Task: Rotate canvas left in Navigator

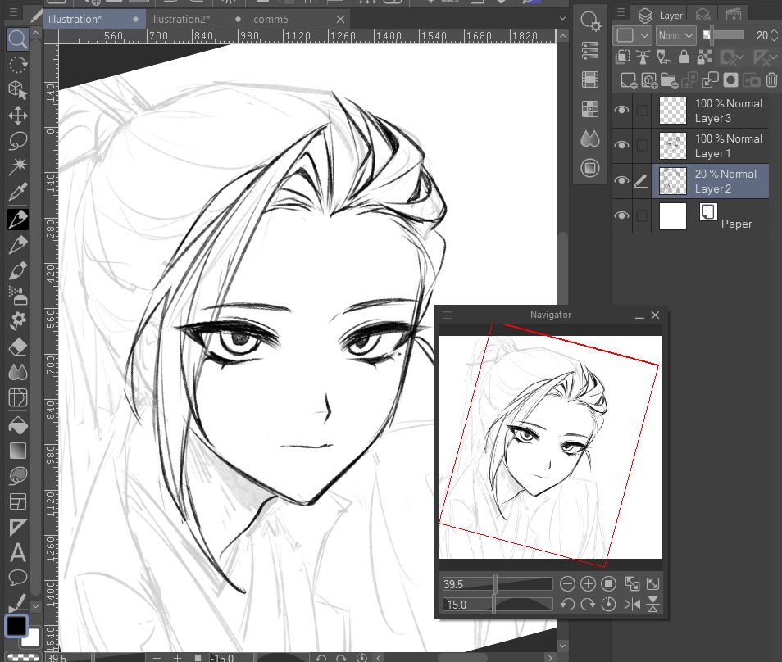Action: [x=567, y=605]
